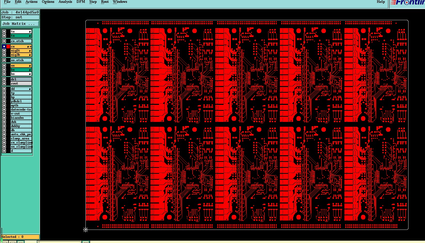Open the Edit menu
The width and height of the screenshot is (425, 243).
(x=18, y=2)
